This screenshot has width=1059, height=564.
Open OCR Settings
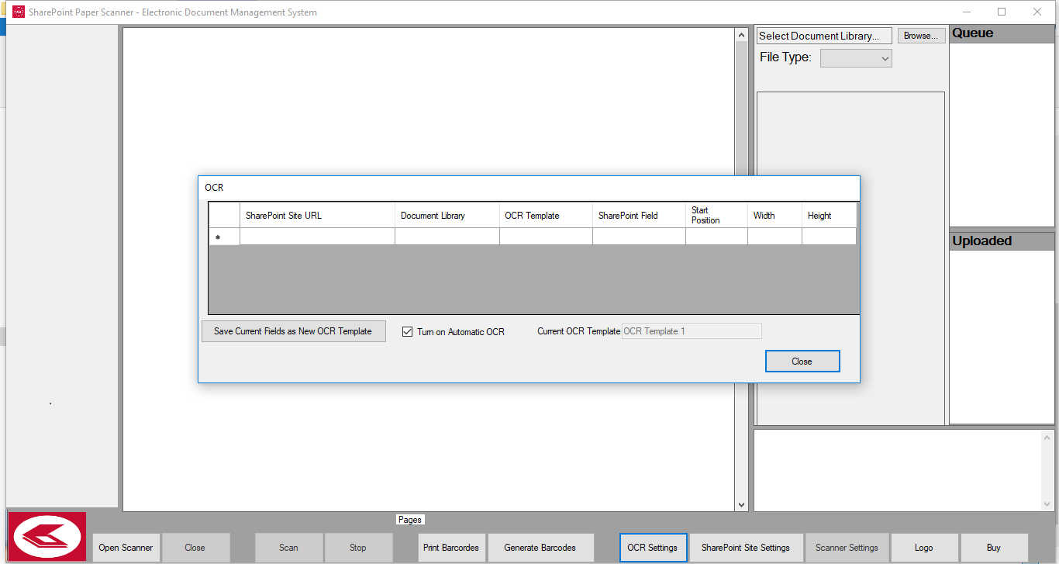click(x=653, y=548)
